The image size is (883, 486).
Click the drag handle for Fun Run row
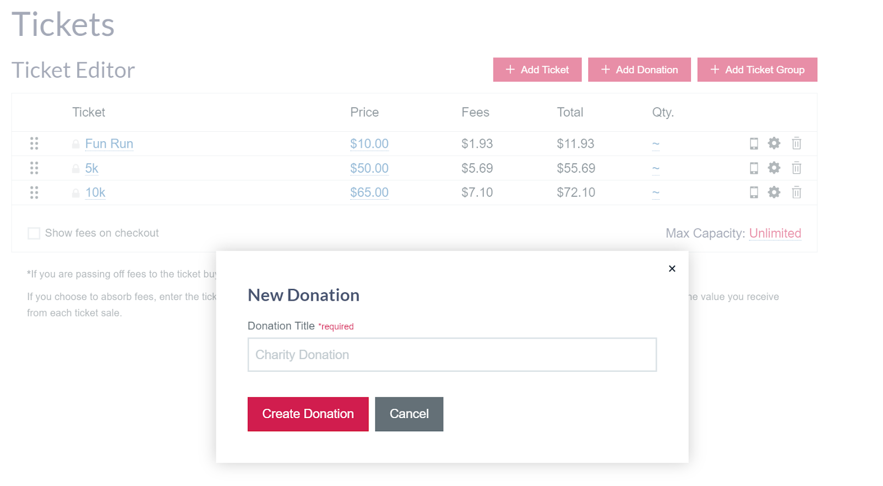tap(34, 143)
